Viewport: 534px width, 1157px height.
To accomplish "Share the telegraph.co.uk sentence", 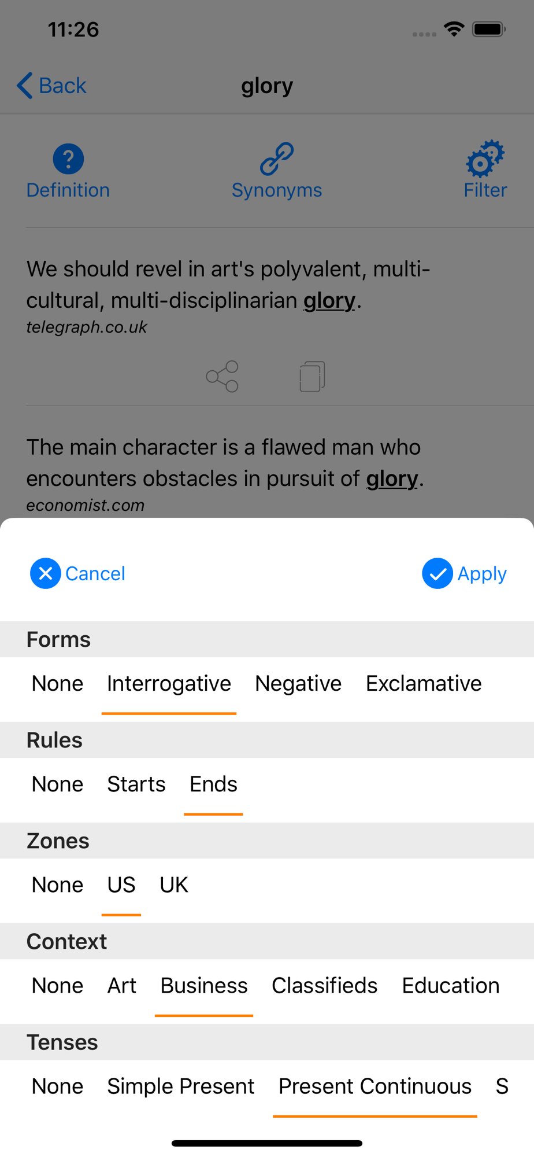I will coord(222,377).
